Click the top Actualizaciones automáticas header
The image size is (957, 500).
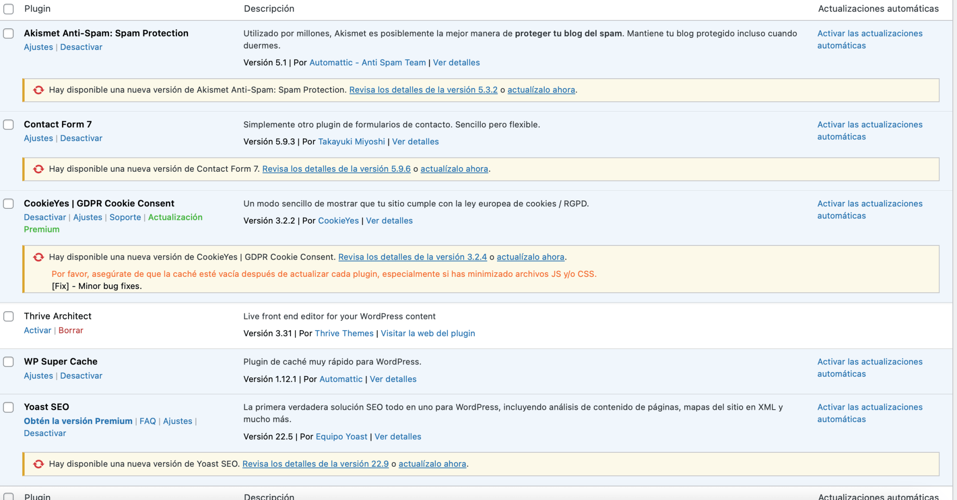click(878, 9)
